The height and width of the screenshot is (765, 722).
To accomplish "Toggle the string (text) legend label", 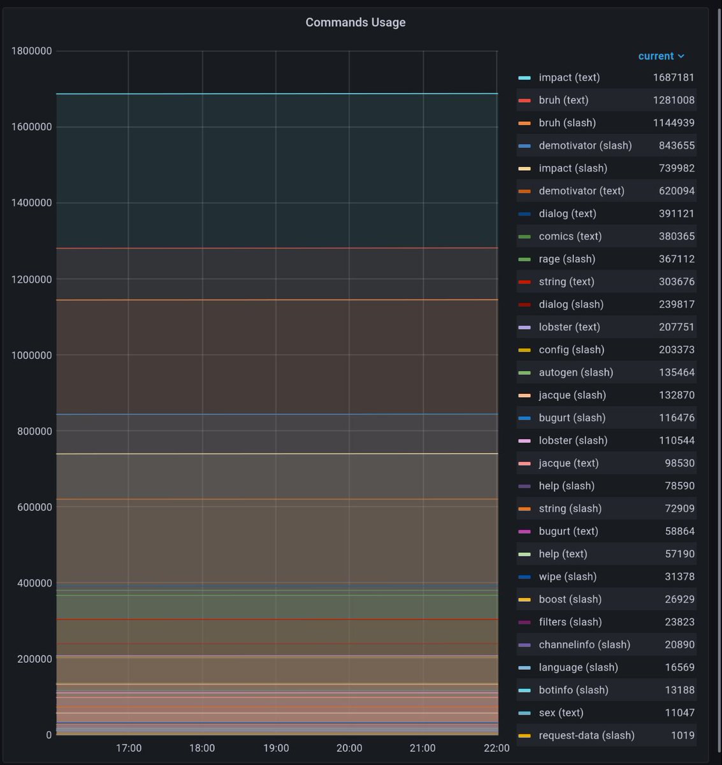I will [x=566, y=282].
